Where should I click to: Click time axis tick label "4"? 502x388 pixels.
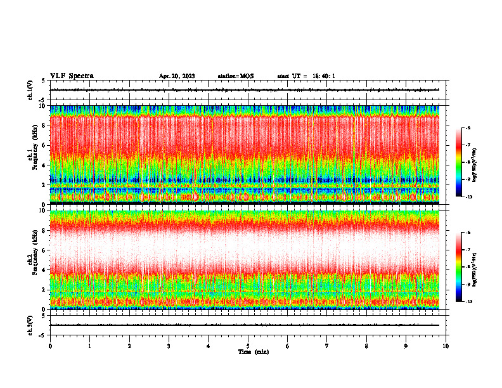pos(209,346)
